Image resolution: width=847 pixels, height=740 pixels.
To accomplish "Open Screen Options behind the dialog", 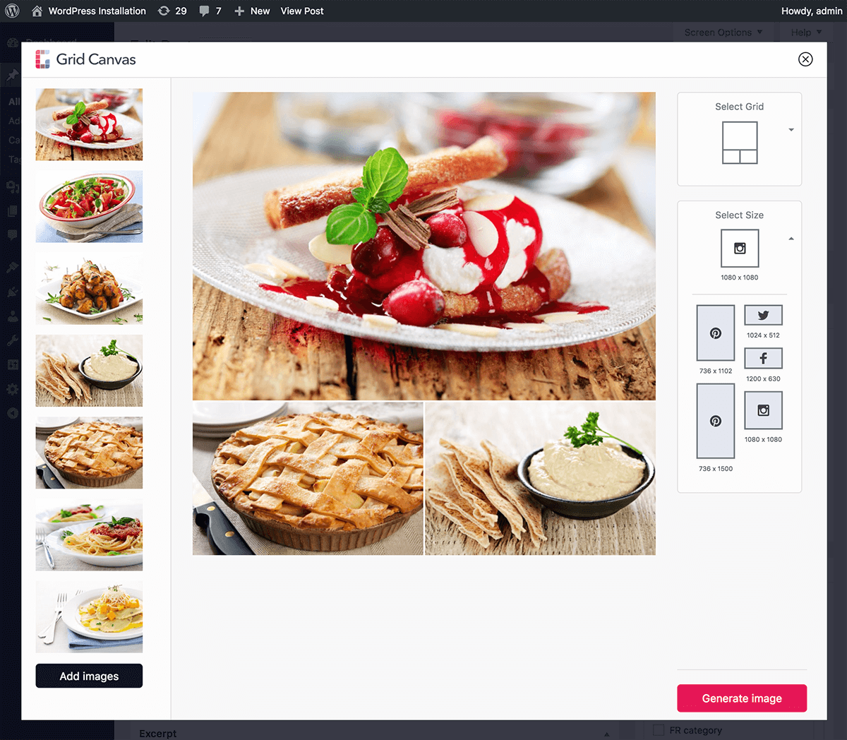I will click(723, 32).
